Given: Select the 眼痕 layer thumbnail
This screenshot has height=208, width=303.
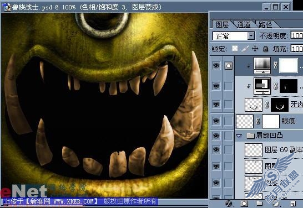Looking at the screenshot, I should click(245, 121).
